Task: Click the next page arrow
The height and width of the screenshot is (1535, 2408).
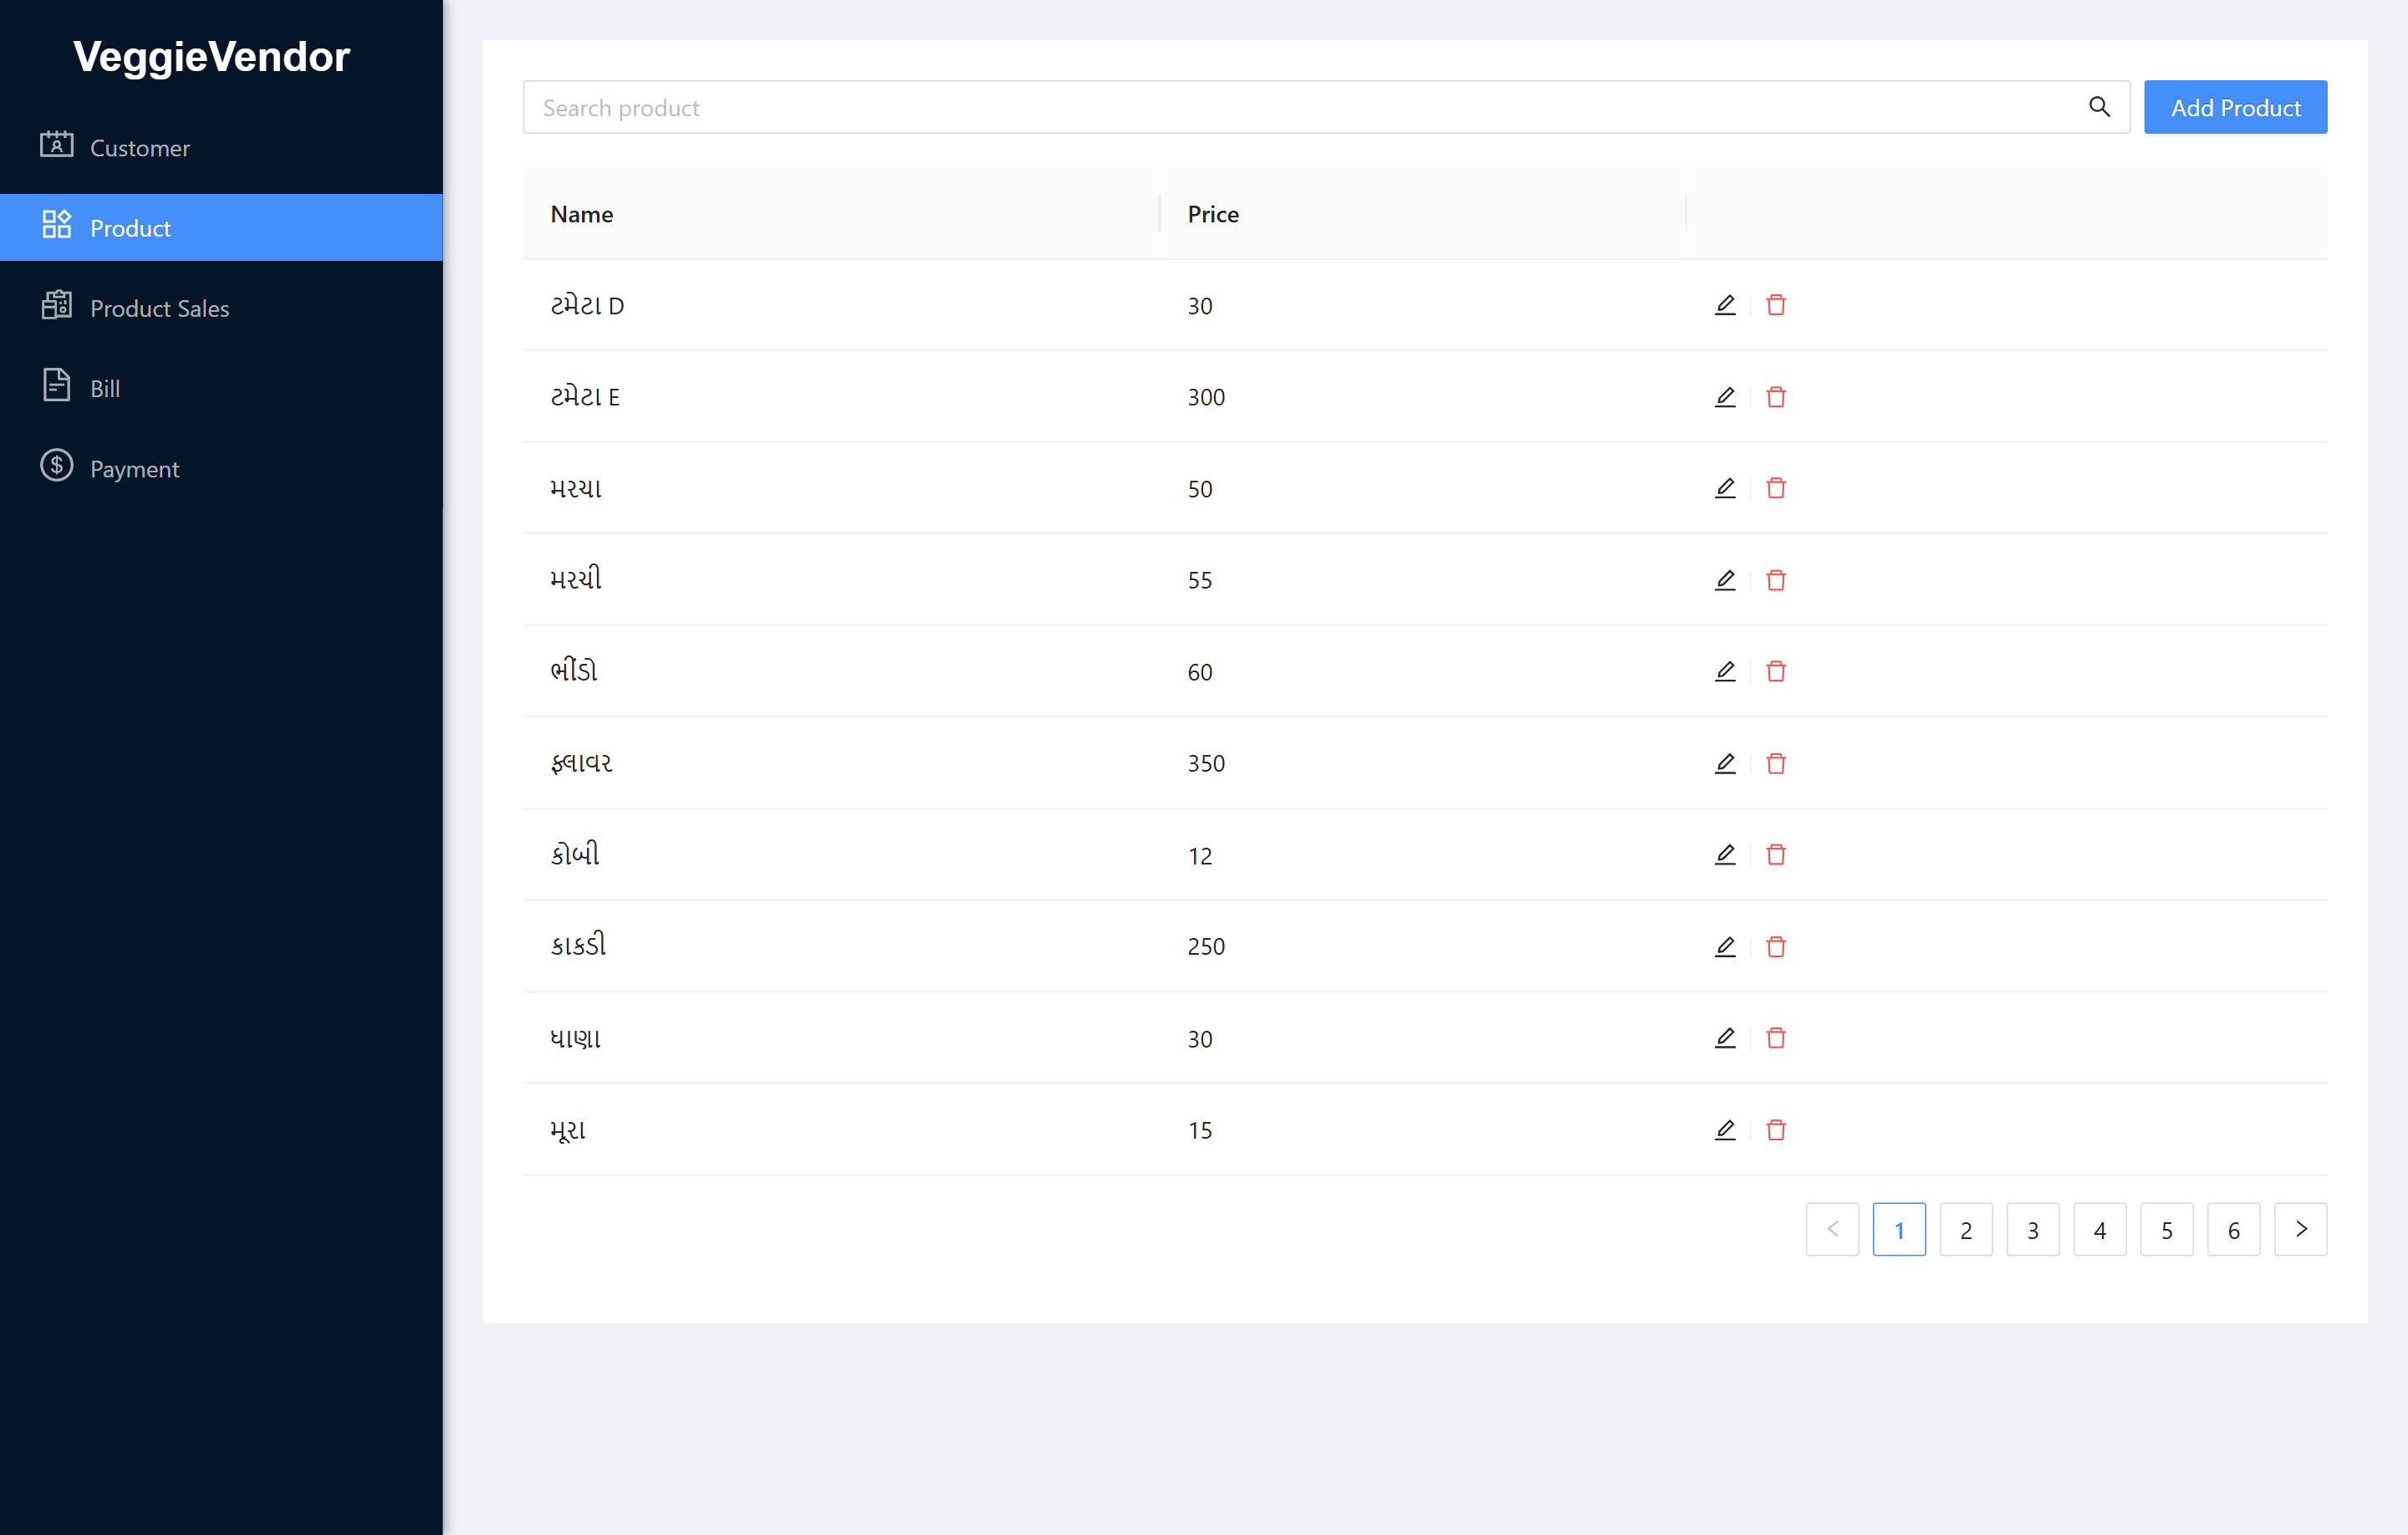Action: [2301, 1229]
